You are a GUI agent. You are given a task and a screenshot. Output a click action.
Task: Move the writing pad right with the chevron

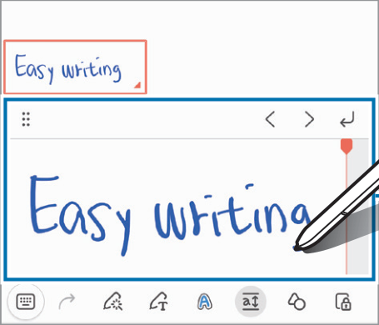[x=309, y=119]
